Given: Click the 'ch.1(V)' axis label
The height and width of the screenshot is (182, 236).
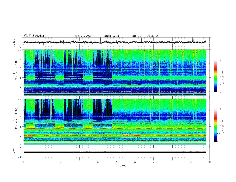Looking at the screenshot, I should tap(14, 42).
